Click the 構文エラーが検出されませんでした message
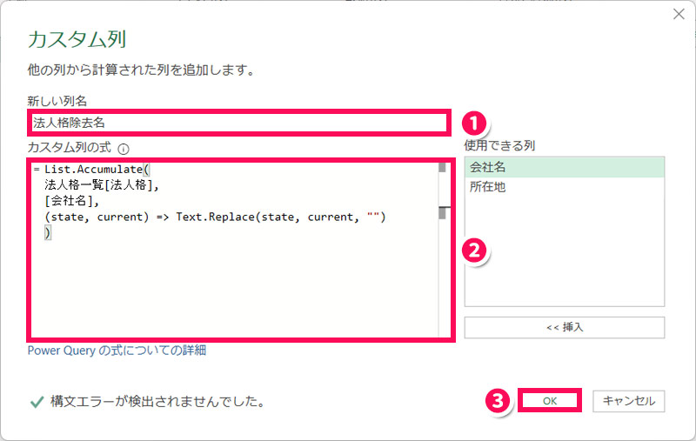Viewport: 696px width, 441px height. (157, 402)
